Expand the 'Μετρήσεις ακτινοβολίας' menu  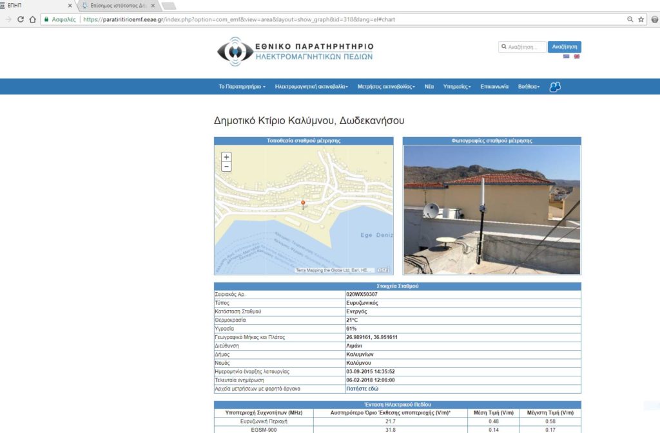(x=386, y=87)
